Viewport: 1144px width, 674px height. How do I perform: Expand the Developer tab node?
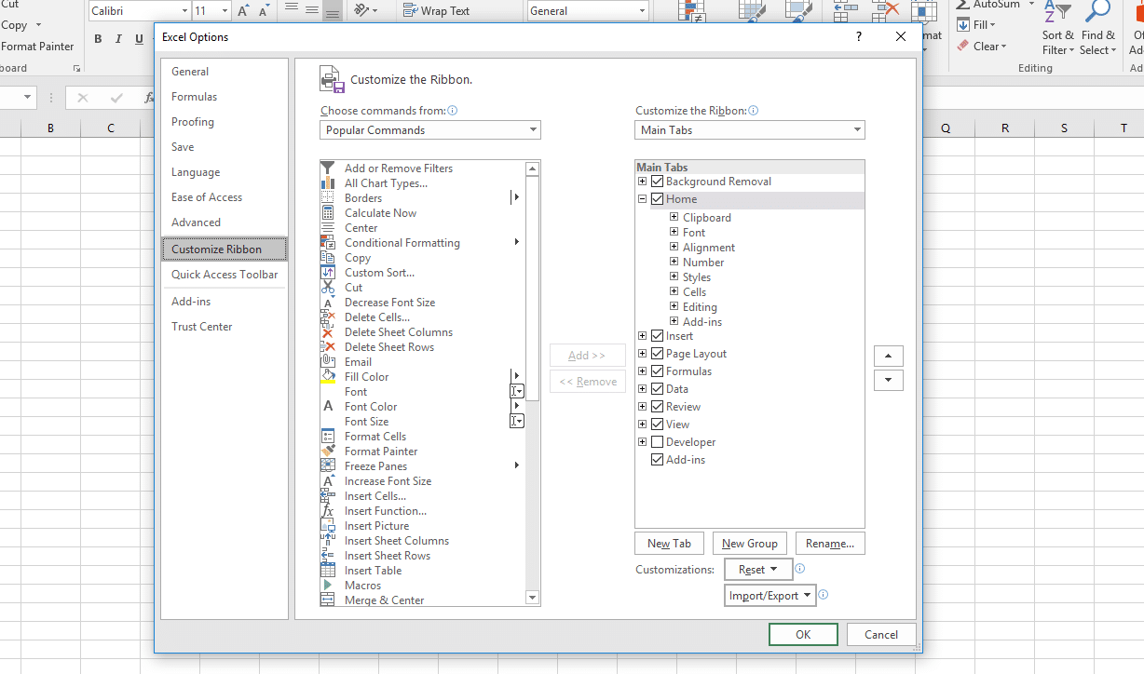tap(643, 442)
